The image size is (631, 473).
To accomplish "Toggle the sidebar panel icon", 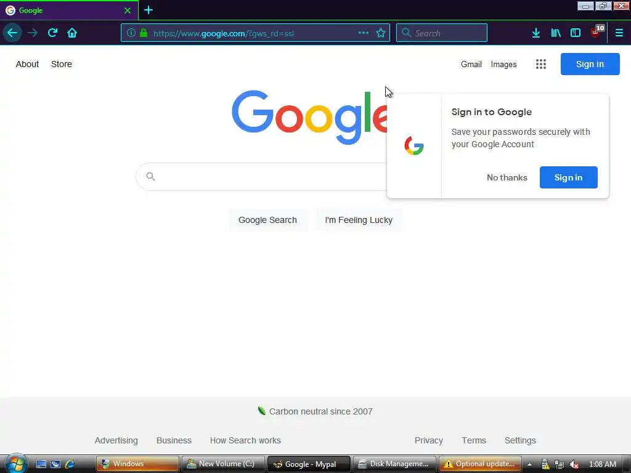I will point(576,33).
